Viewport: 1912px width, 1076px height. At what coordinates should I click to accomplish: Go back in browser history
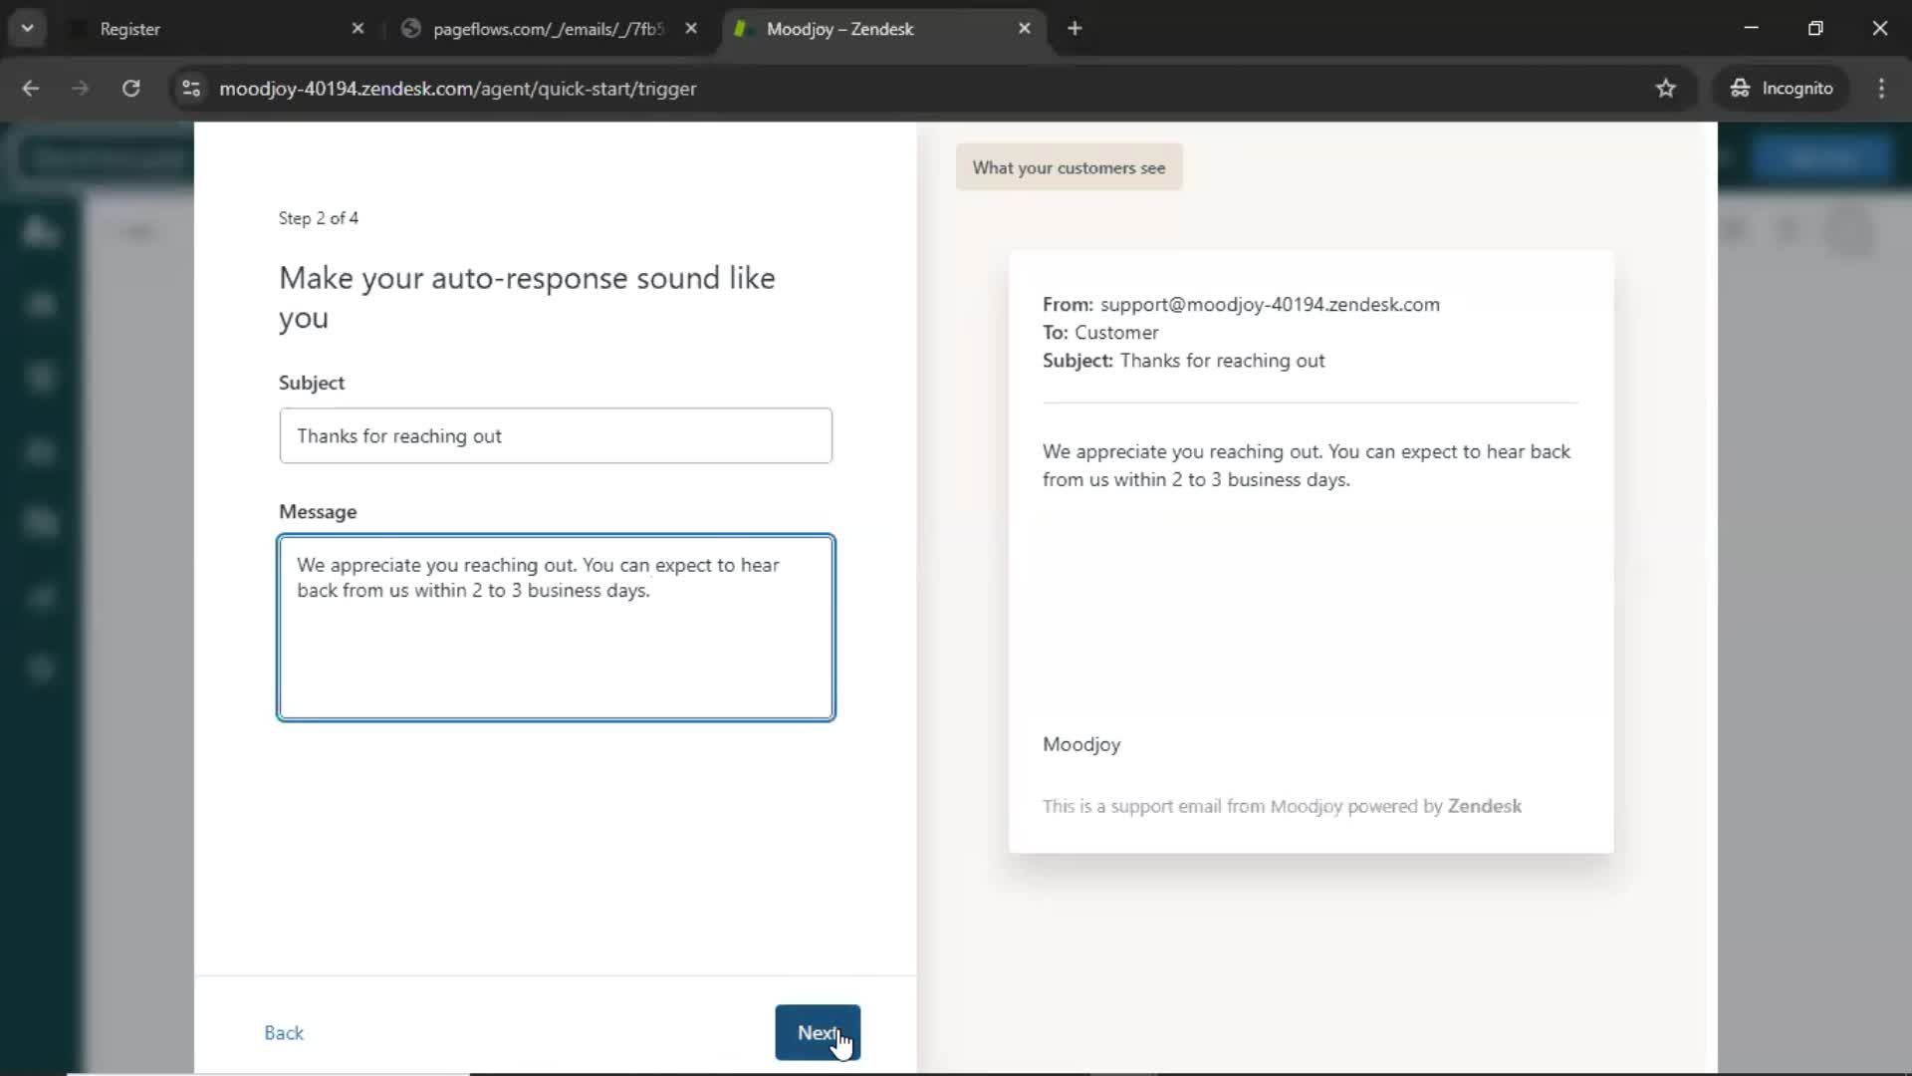[31, 89]
